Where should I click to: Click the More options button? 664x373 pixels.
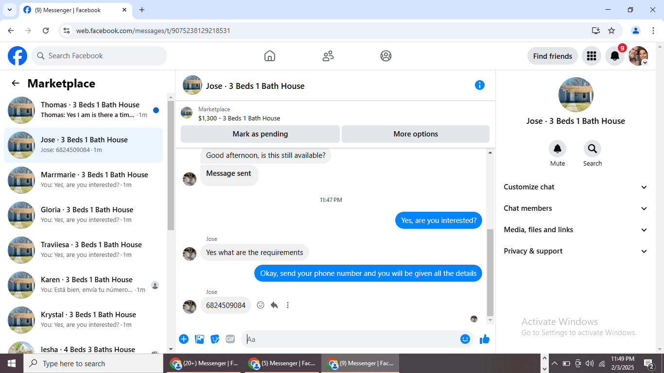416,134
